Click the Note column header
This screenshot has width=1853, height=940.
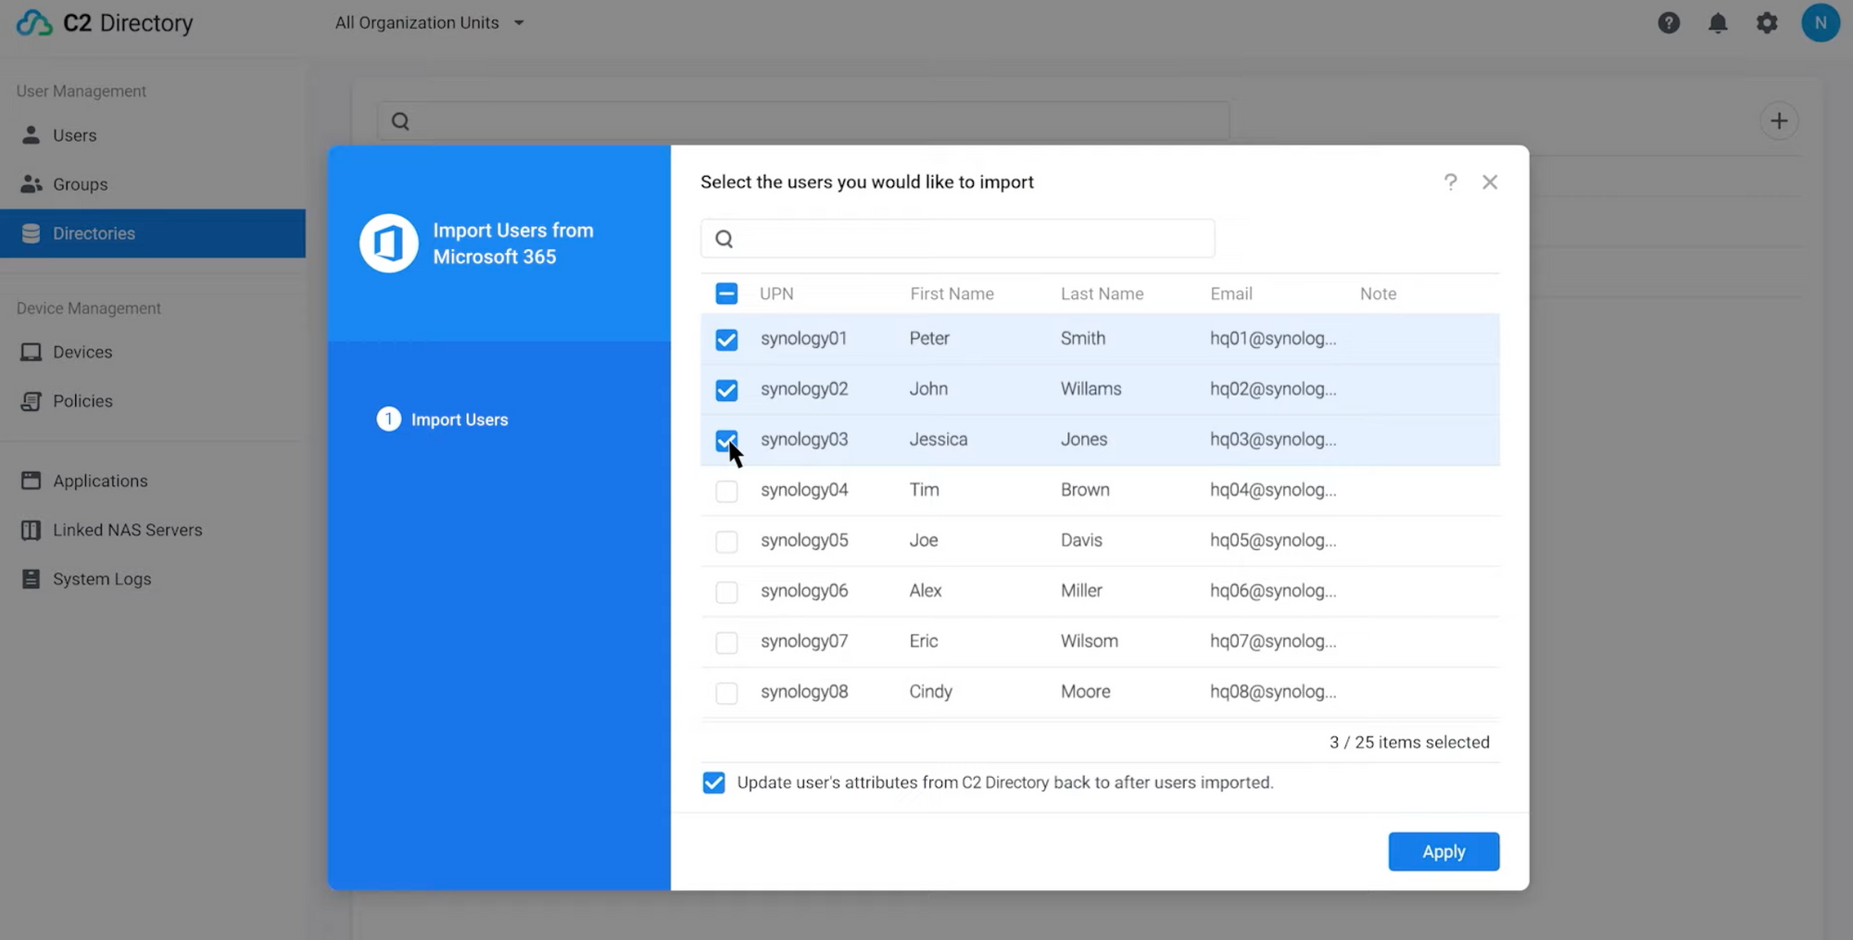1378,294
